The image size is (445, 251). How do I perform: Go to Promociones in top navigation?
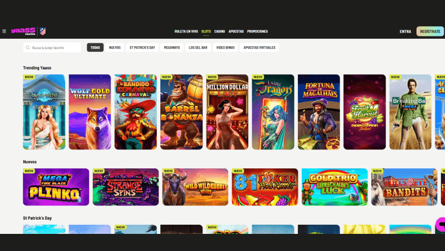click(x=257, y=31)
